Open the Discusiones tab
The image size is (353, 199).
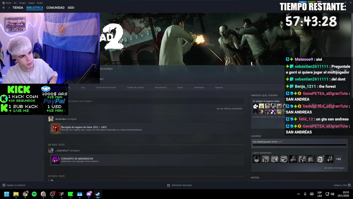[x=161, y=87]
